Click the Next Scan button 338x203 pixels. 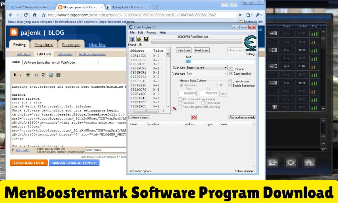point(201,50)
